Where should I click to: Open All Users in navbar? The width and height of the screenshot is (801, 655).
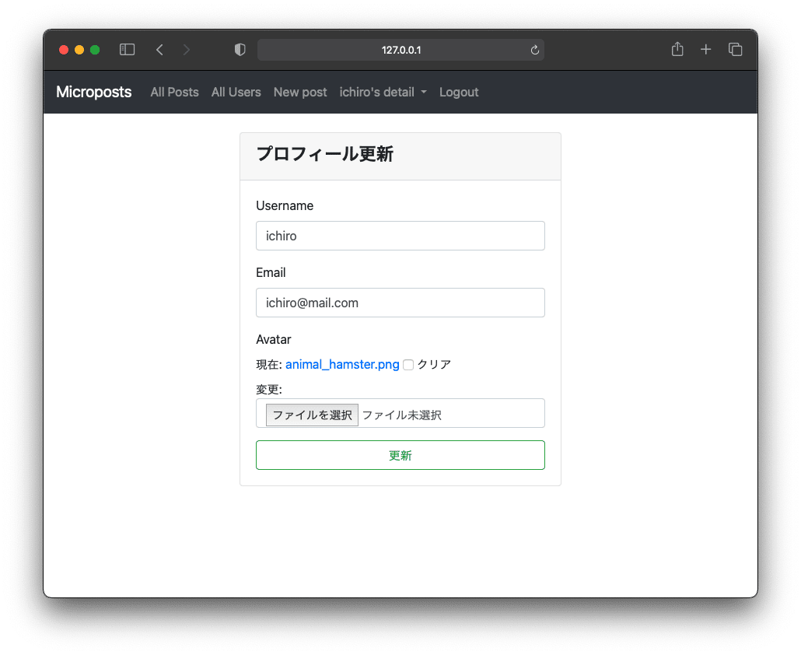point(236,92)
